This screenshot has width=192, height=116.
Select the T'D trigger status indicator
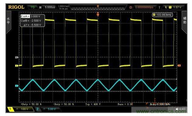coord(32,7)
